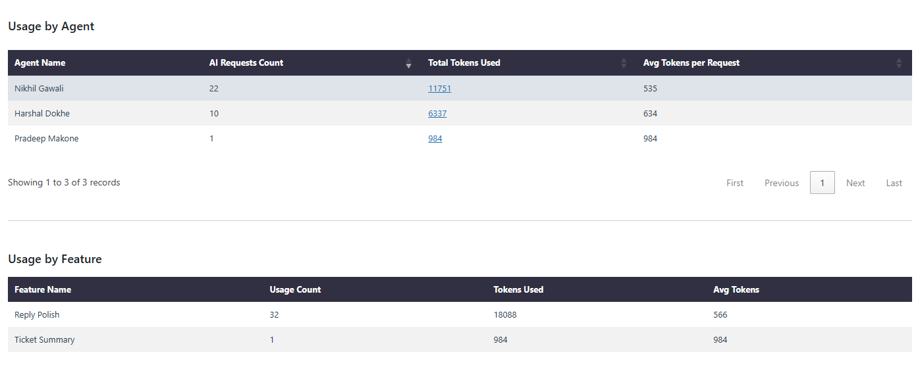Viewport: 918px width, 365px height.
Task: Sort by AI Requests Count arrows
Action: coord(408,63)
